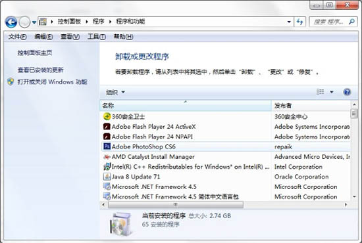This screenshot has width=362, height=243.
Task: Open the help question mark icon
Action: point(347,92)
